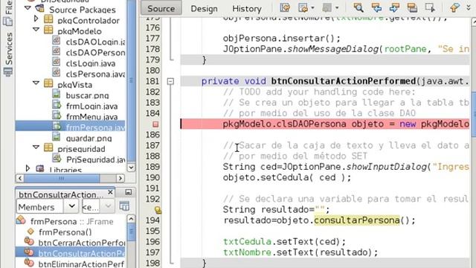The height and width of the screenshot is (268, 476).
Task: Click line number 190 in gutter
Action: click(x=152, y=178)
